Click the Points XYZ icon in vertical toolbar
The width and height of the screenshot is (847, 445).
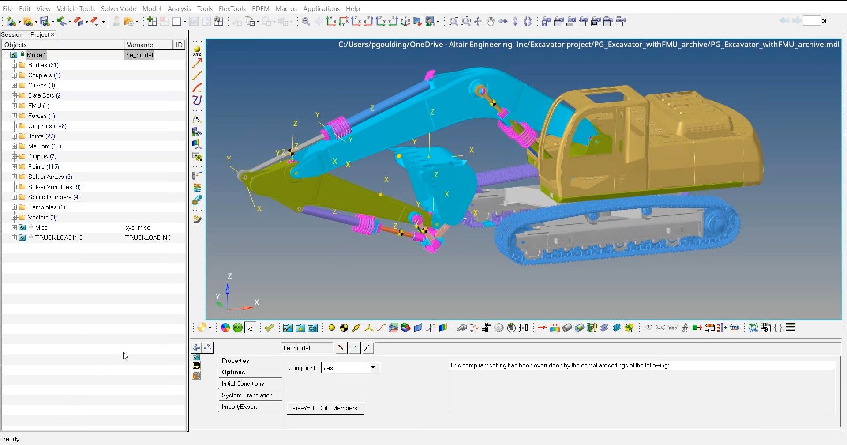[197, 51]
